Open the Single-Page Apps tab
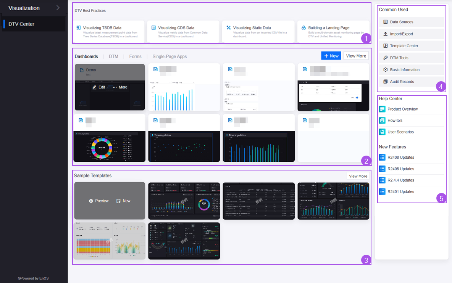The width and height of the screenshot is (452, 283). tap(169, 56)
